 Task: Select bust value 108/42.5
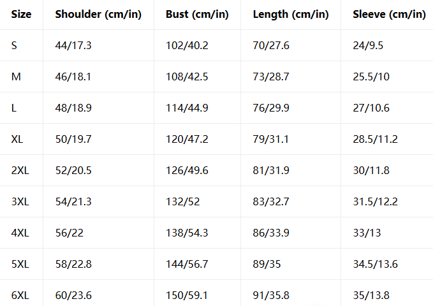tap(187, 76)
